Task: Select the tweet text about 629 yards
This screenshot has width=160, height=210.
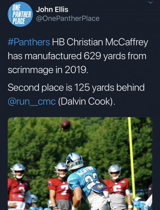Action: [78, 56]
